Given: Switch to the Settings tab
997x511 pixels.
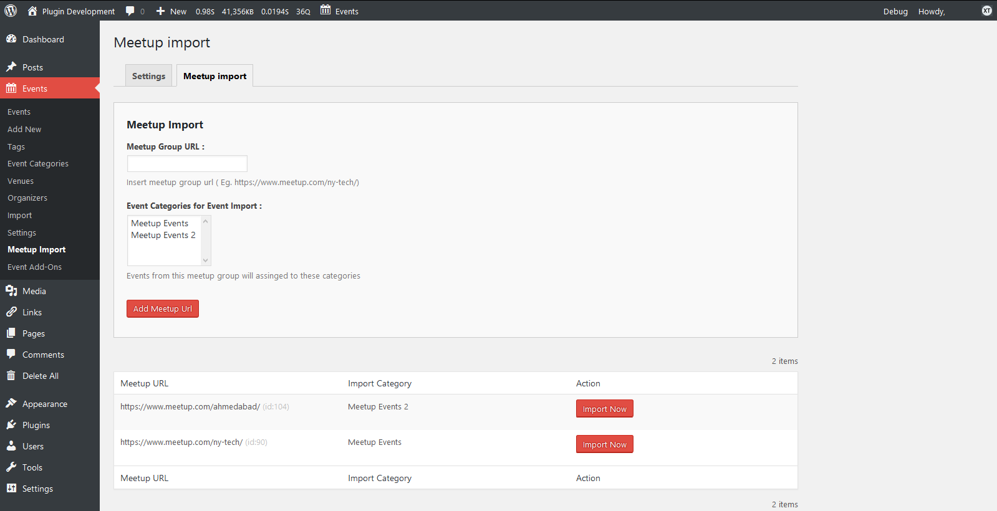Looking at the screenshot, I should click(x=148, y=76).
